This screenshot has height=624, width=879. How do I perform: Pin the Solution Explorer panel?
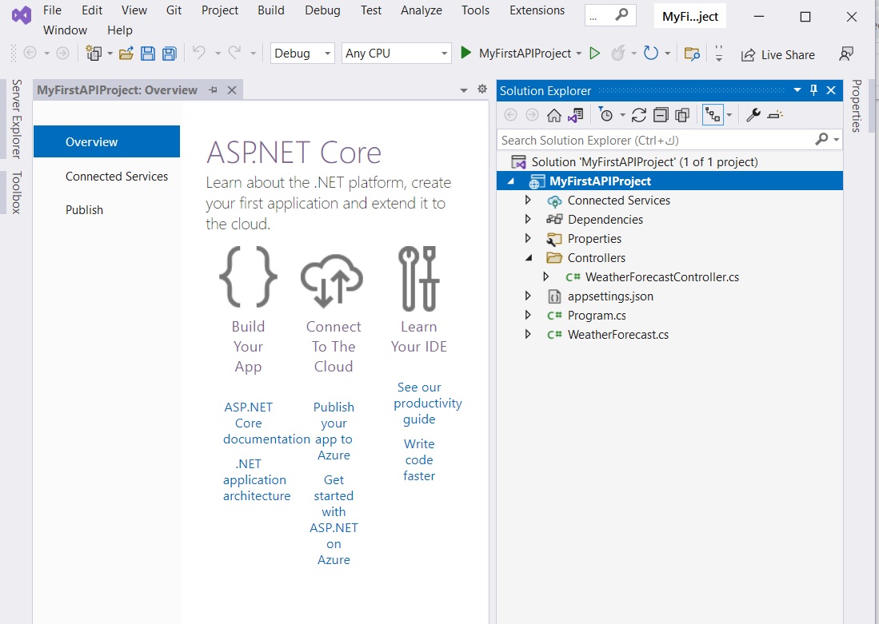[814, 89]
